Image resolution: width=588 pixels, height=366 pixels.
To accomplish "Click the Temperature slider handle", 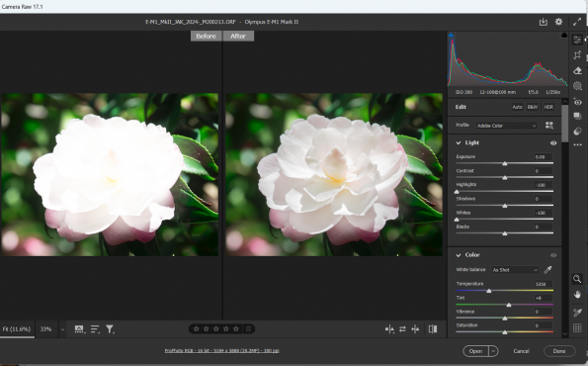I will pyautogui.click(x=489, y=291).
